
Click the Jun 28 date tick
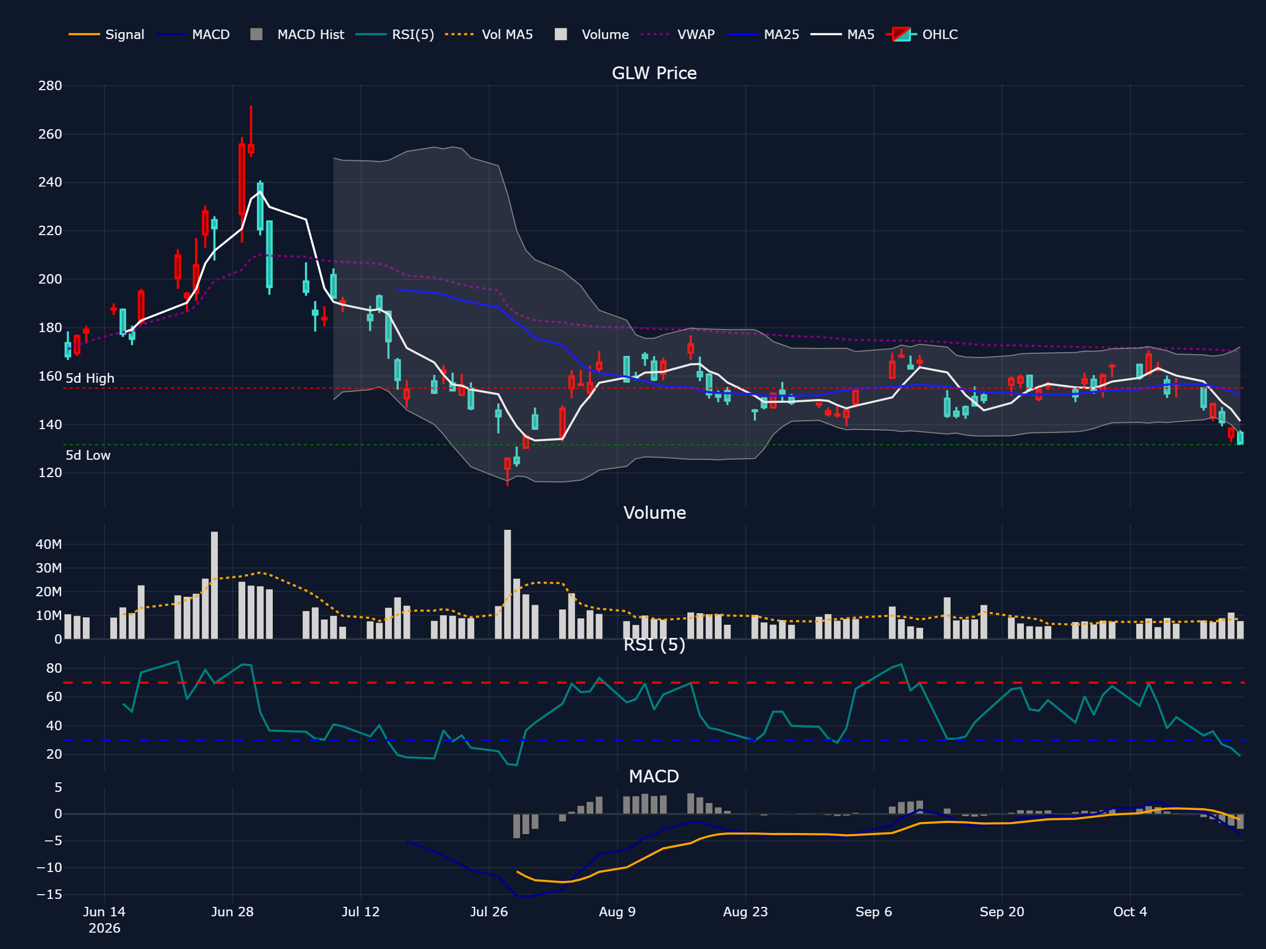pyautogui.click(x=233, y=912)
